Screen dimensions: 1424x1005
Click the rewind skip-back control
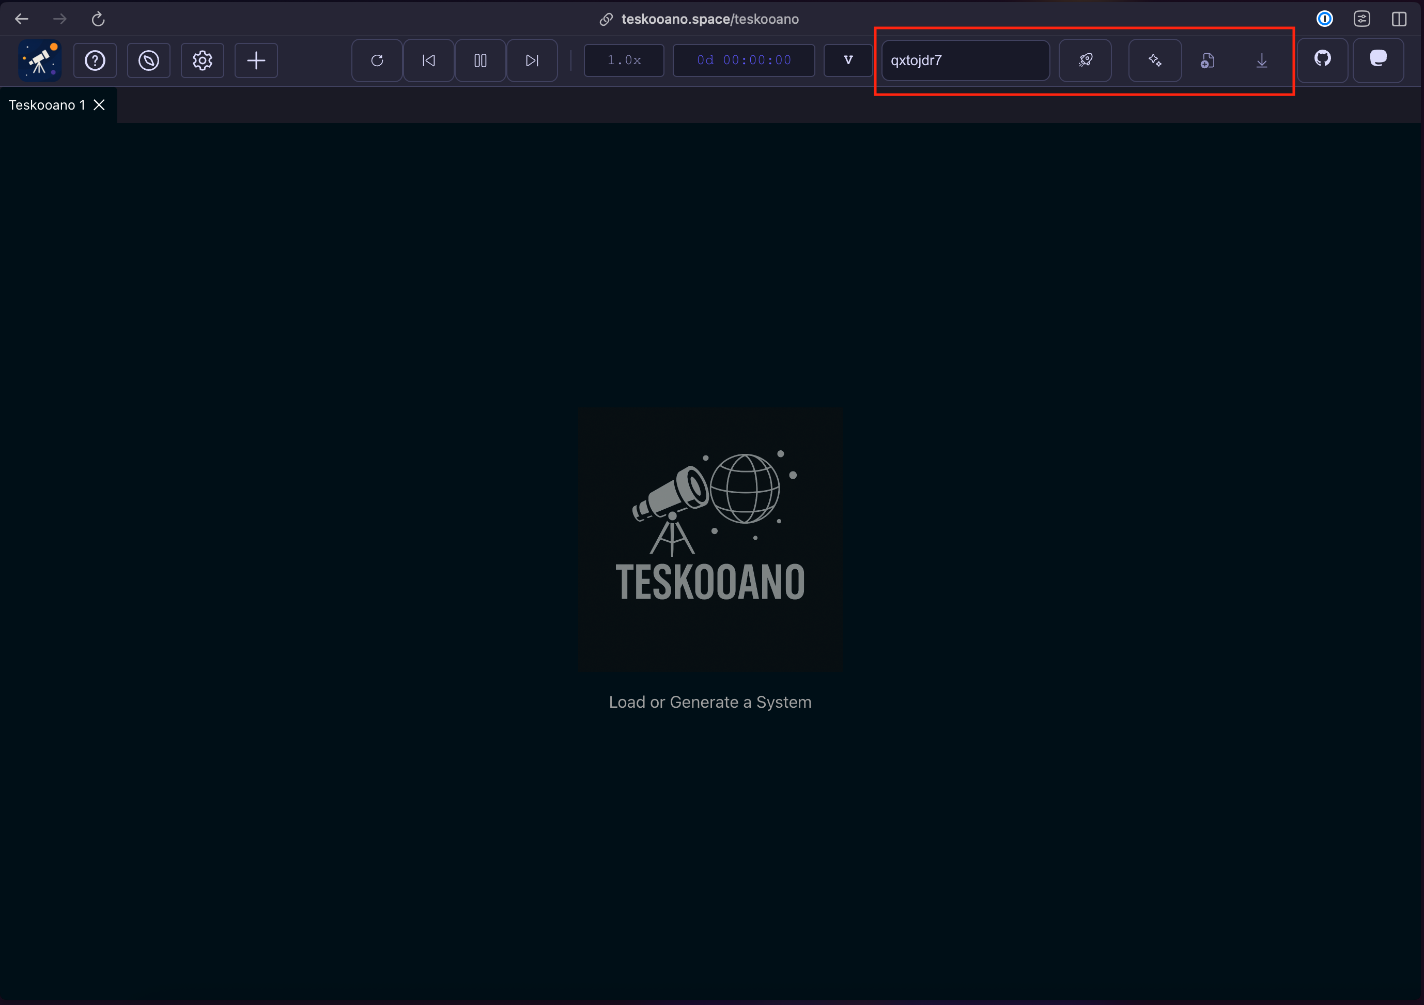428,60
